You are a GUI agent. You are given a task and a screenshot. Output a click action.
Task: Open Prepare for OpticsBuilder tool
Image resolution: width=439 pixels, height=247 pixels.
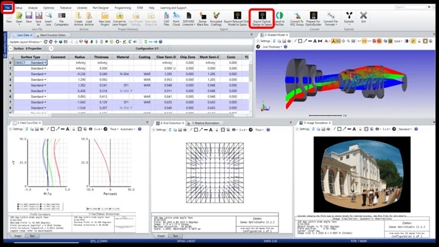pos(313,18)
